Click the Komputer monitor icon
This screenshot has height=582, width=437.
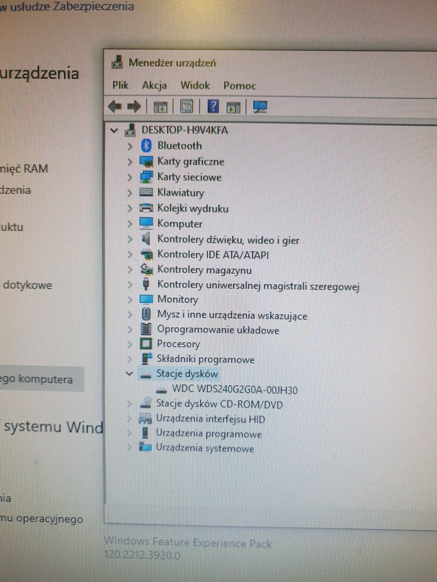pos(146,223)
